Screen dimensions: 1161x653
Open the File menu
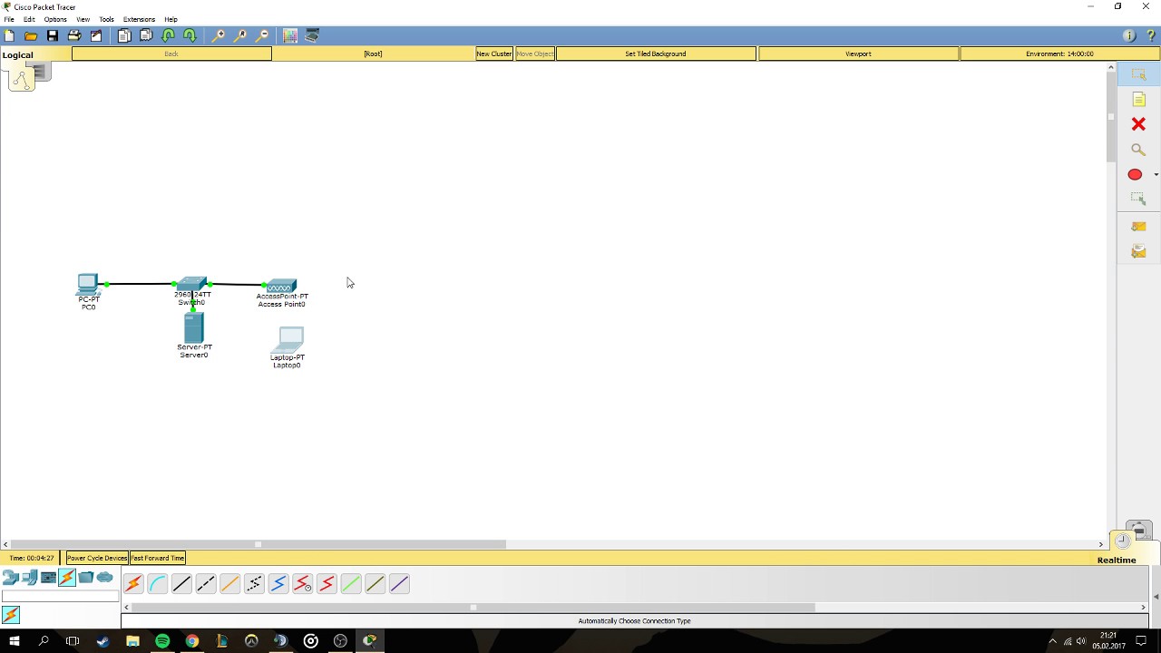pos(9,19)
